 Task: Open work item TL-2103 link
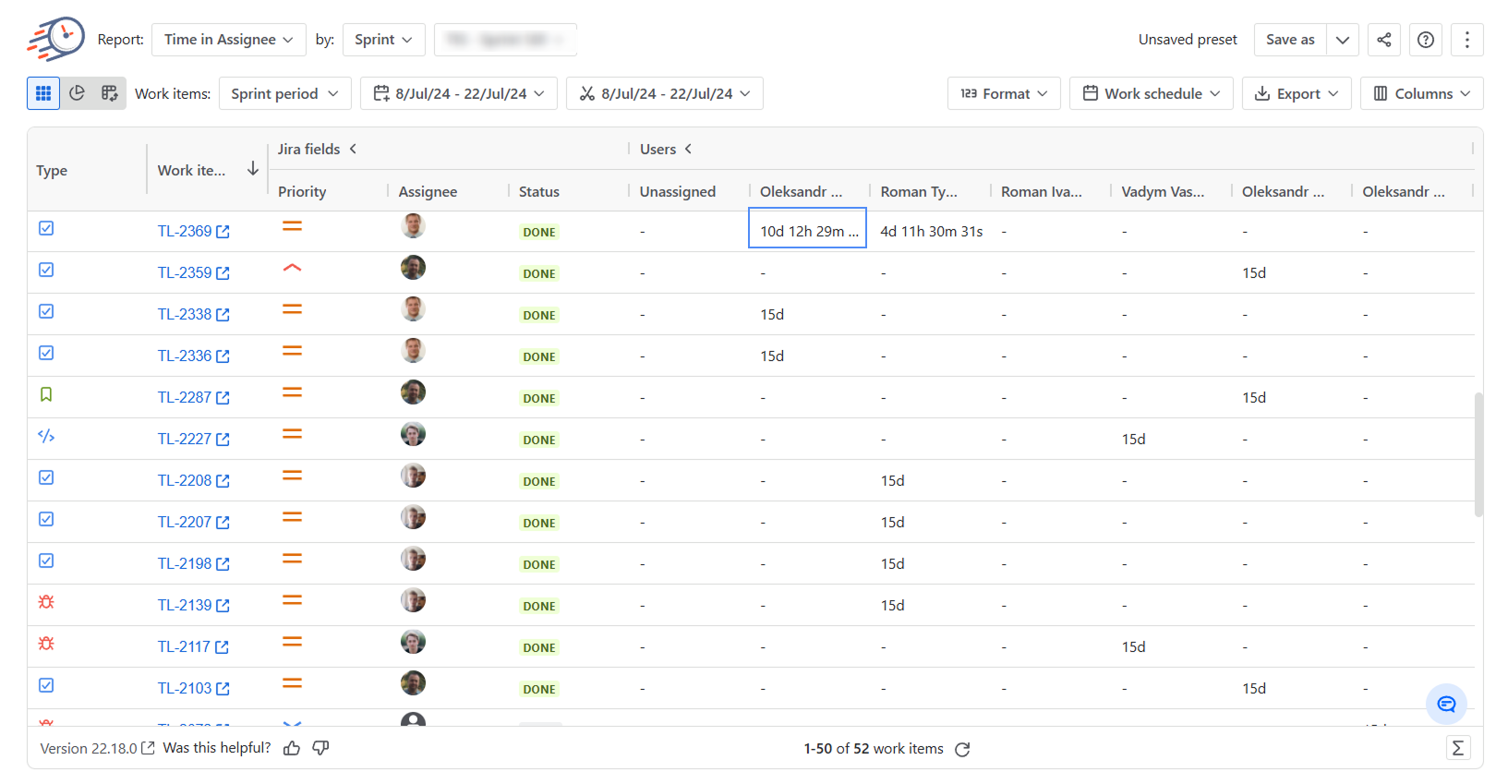[x=185, y=689]
